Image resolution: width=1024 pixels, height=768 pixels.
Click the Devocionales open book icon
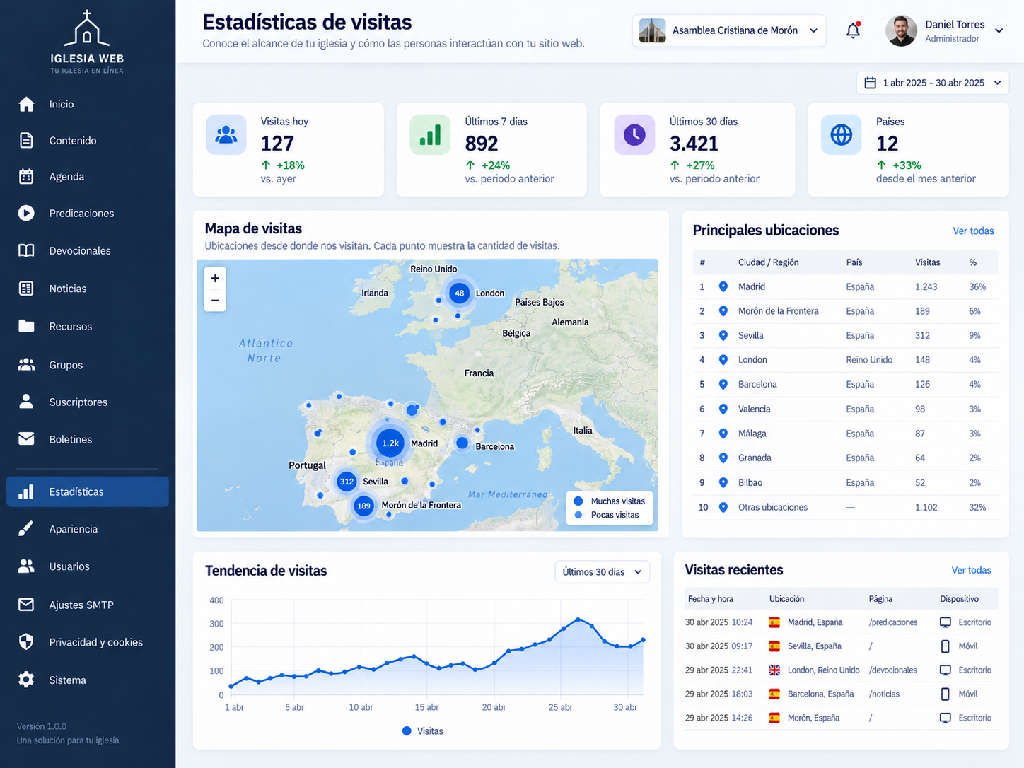coord(26,250)
